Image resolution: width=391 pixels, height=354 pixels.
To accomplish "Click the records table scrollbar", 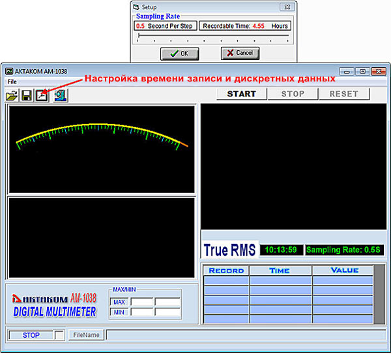I will point(379,295).
